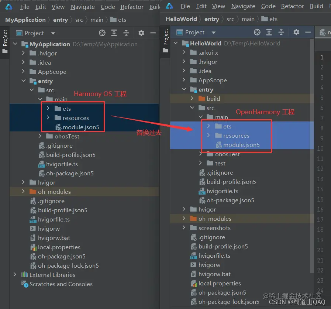The image size is (331, 309).
Task: Open Refactor menu in MyApplication window
Action: click(132, 7)
